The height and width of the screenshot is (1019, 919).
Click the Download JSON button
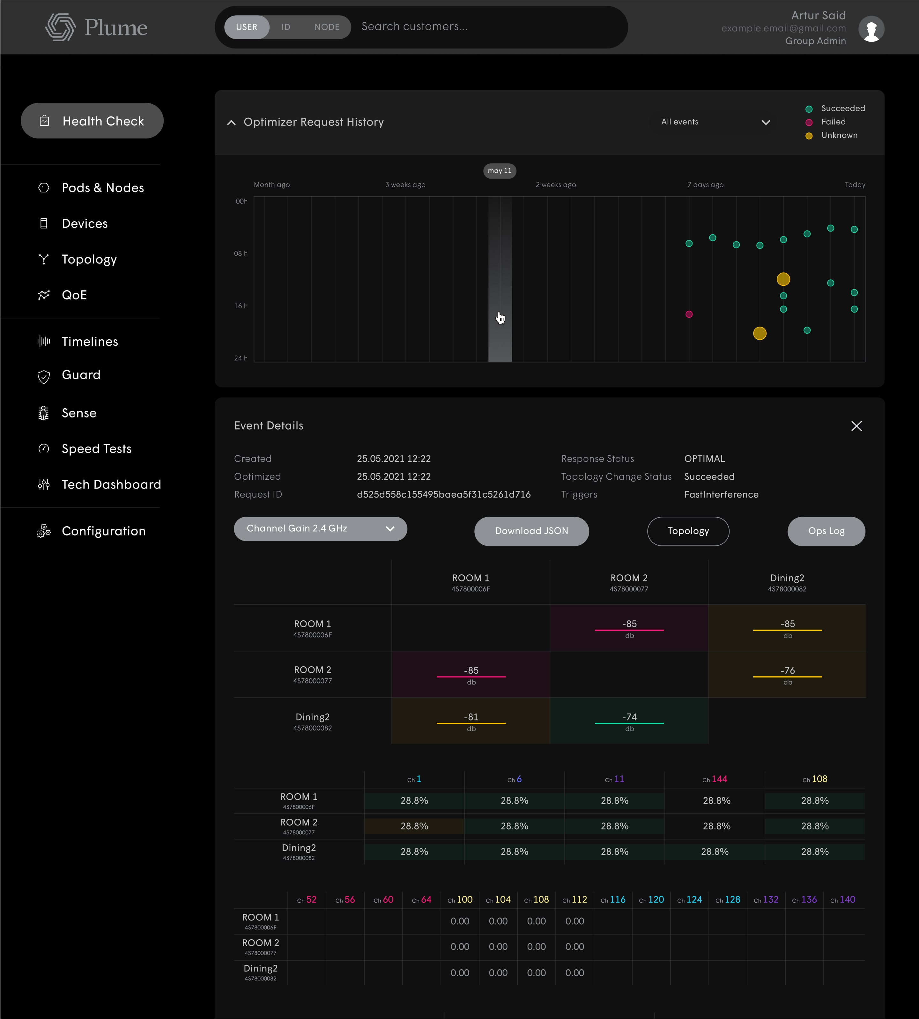pyautogui.click(x=532, y=531)
